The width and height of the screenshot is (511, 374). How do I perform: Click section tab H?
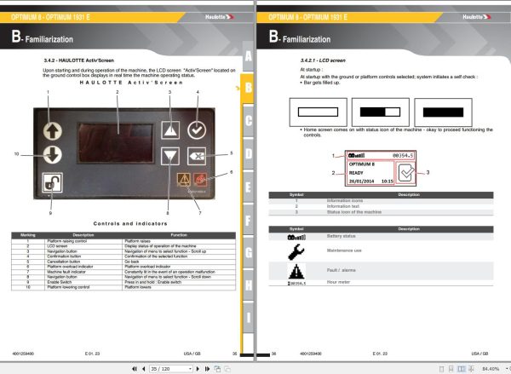pos(249,285)
